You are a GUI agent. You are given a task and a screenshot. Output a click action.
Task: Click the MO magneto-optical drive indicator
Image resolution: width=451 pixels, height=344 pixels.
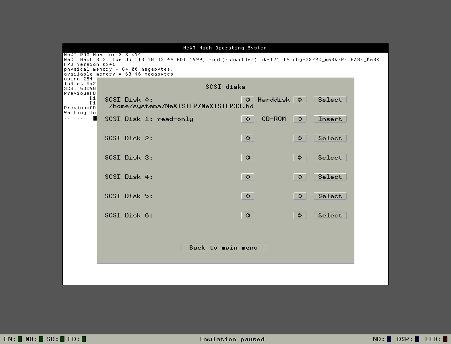pyautogui.click(x=41, y=339)
